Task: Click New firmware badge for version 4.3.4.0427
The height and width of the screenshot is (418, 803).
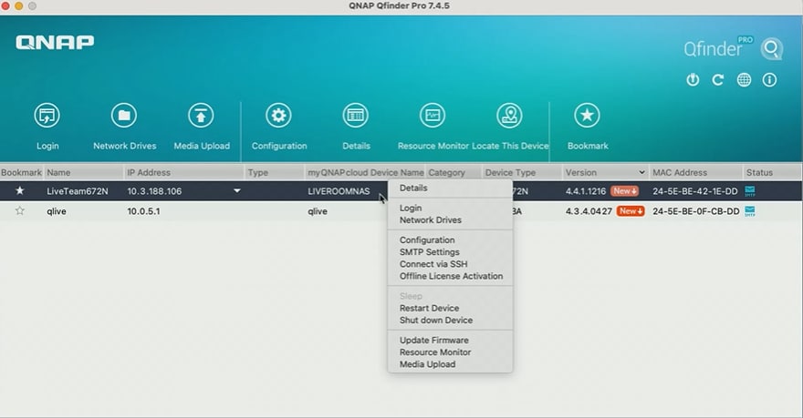Action: tap(631, 211)
